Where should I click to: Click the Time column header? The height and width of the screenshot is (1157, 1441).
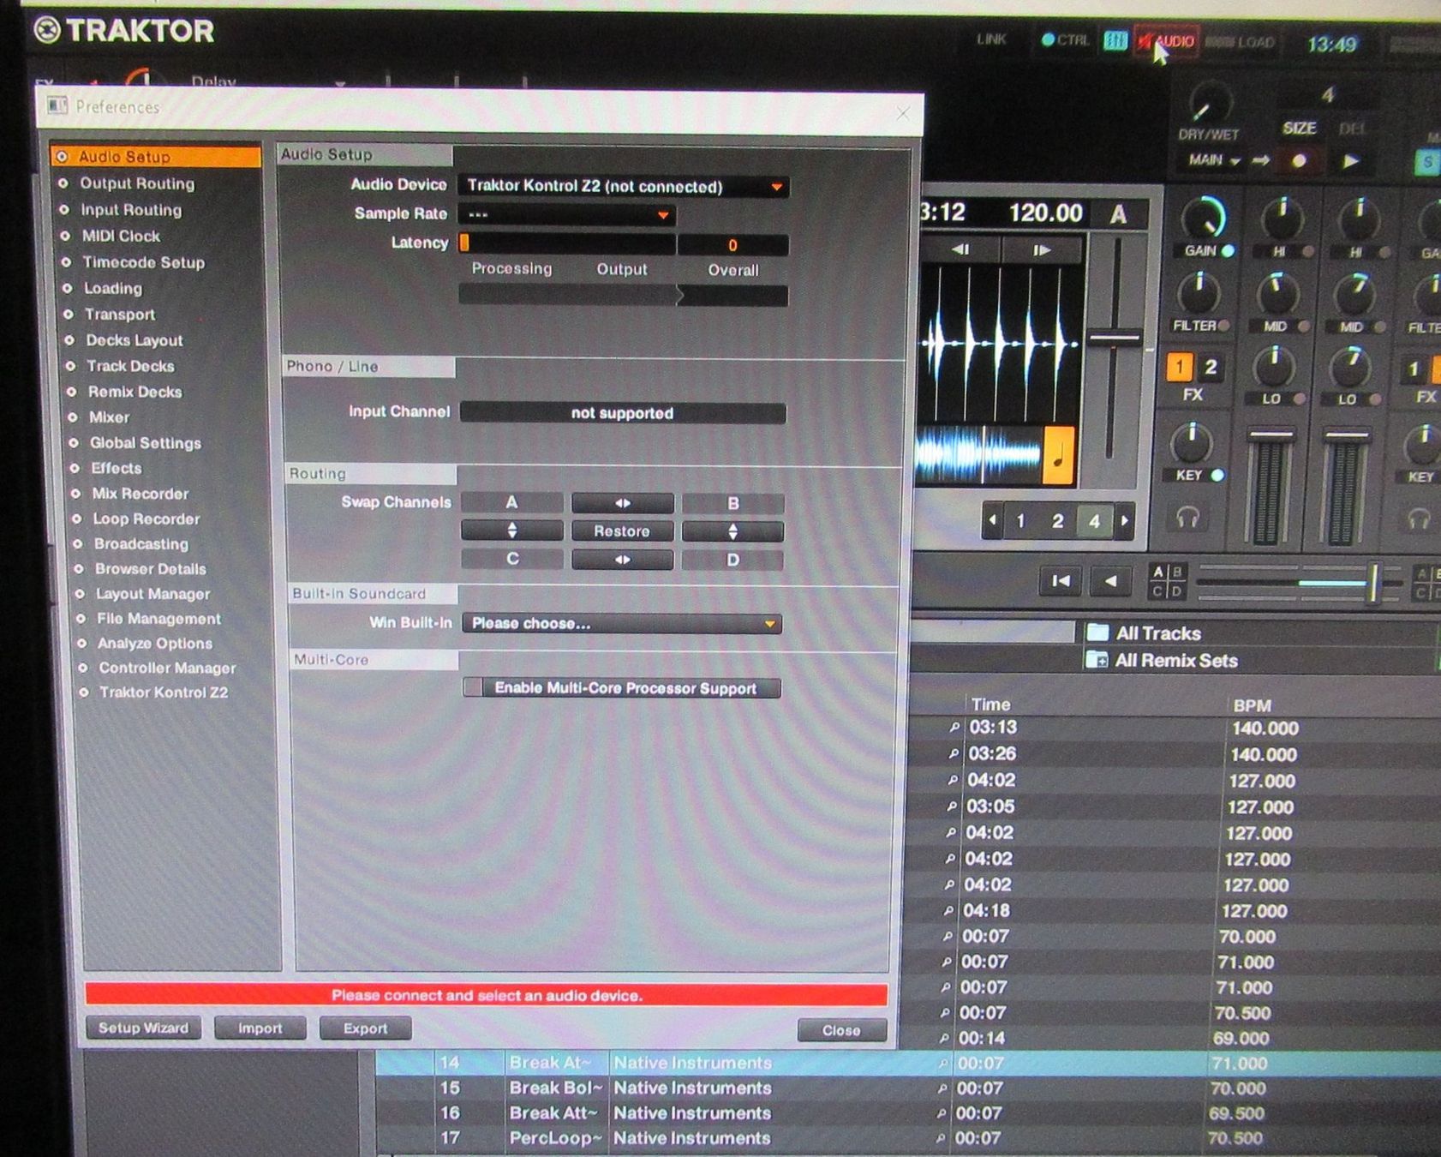pyautogui.click(x=990, y=704)
